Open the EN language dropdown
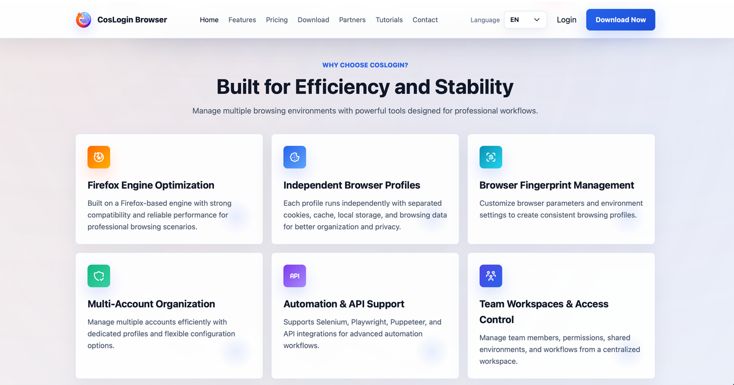 tap(525, 20)
